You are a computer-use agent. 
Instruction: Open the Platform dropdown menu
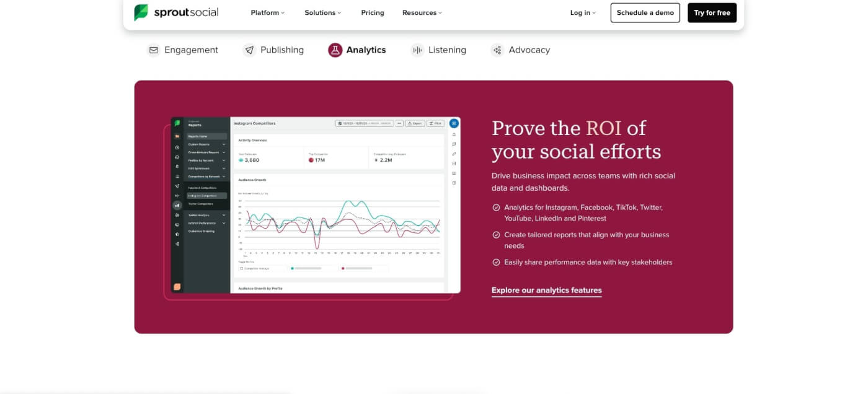pyautogui.click(x=267, y=12)
